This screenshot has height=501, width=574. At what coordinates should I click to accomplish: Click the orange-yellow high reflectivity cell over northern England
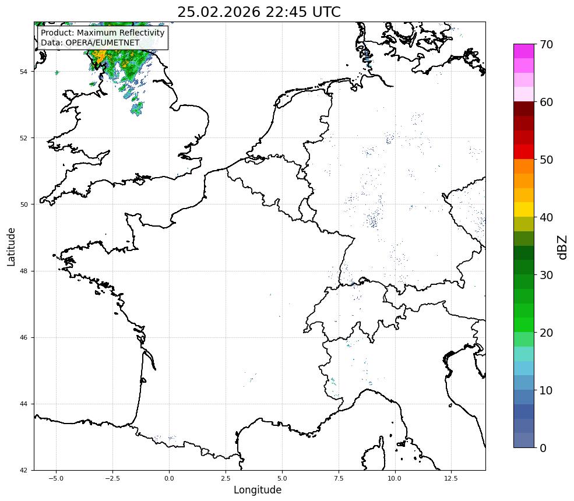tap(99, 57)
